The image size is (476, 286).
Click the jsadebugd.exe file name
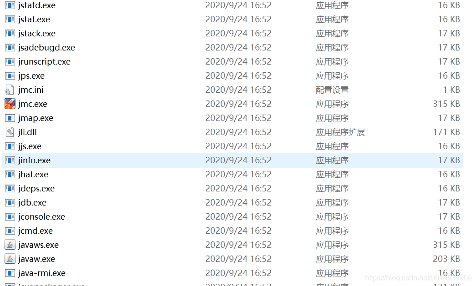point(46,48)
